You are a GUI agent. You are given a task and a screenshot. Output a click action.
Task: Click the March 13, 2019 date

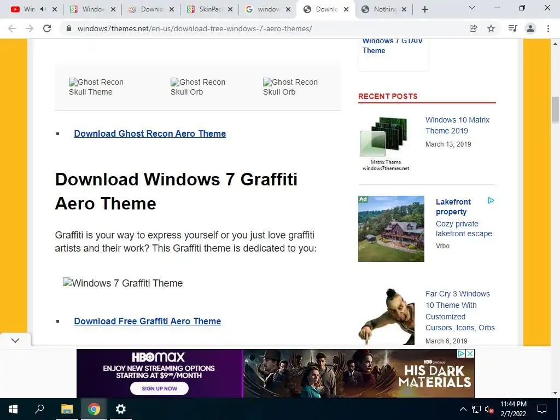[448, 144]
